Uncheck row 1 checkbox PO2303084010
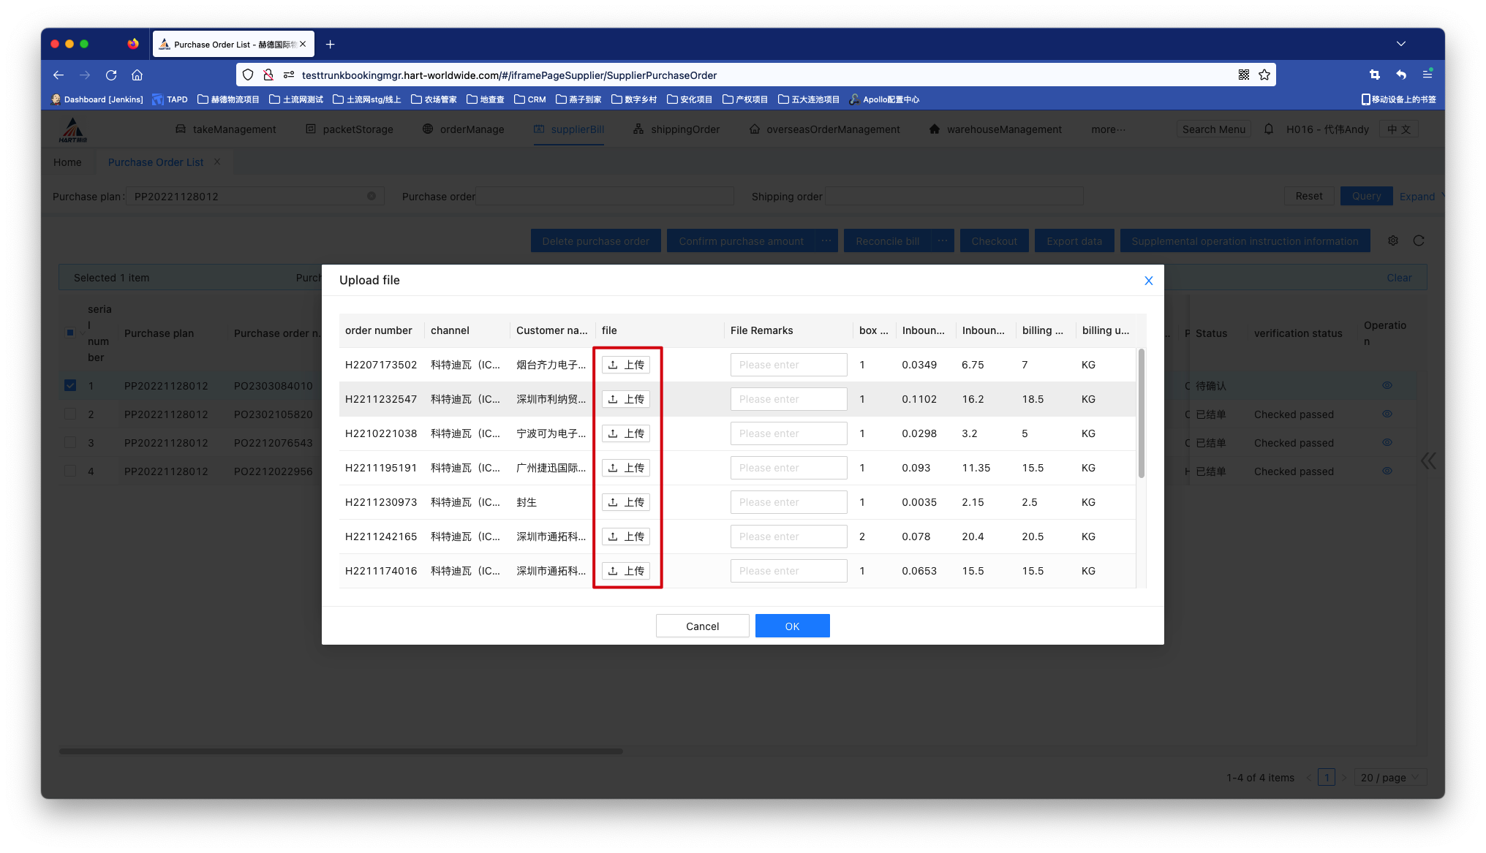The image size is (1486, 853). click(x=70, y=385)
